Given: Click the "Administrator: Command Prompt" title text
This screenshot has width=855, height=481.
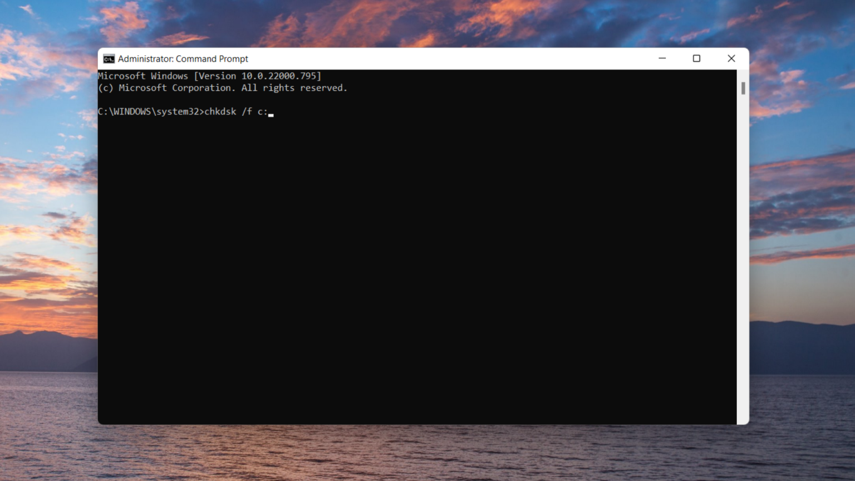Looking at the screenshot, I should click(183, 59).
